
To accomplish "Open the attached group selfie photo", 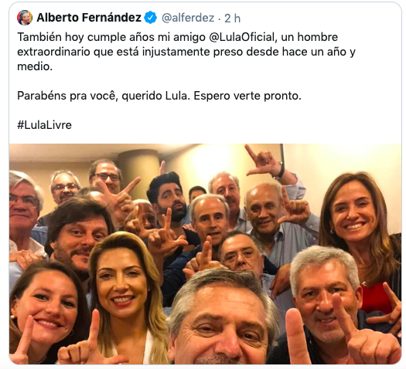I will 206,254.
